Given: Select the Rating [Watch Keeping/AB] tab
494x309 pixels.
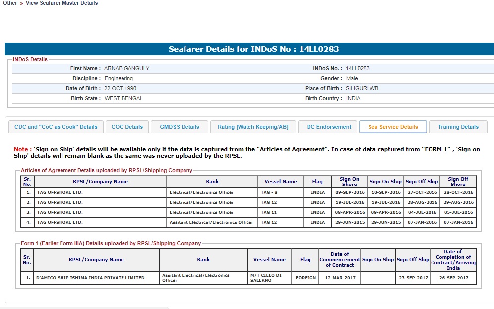Looking at the screenshot, I should (x=252, y=127).
